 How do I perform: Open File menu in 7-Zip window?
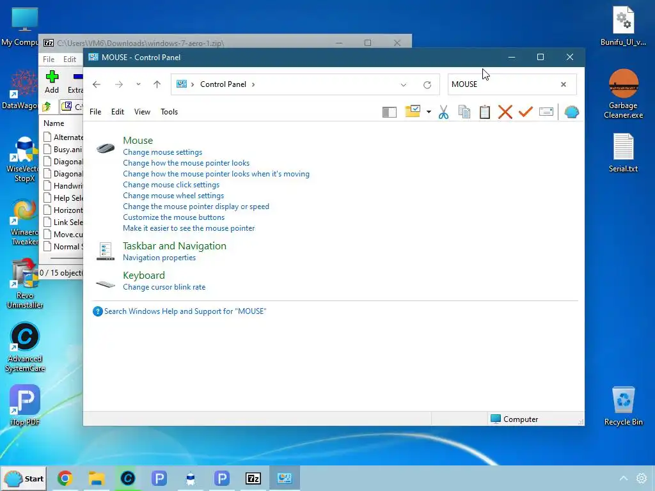tap(49, 59)
